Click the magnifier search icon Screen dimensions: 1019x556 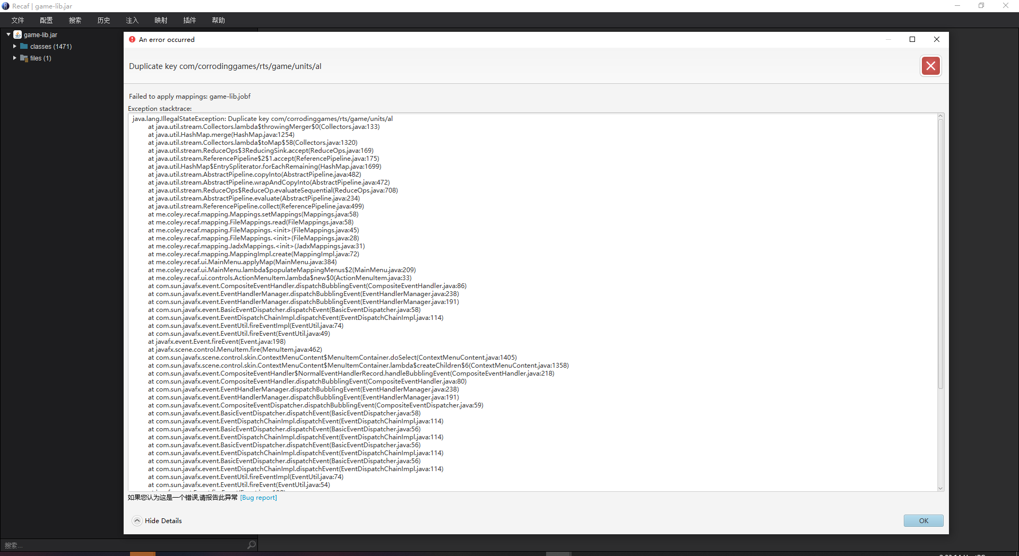point(252,545)
